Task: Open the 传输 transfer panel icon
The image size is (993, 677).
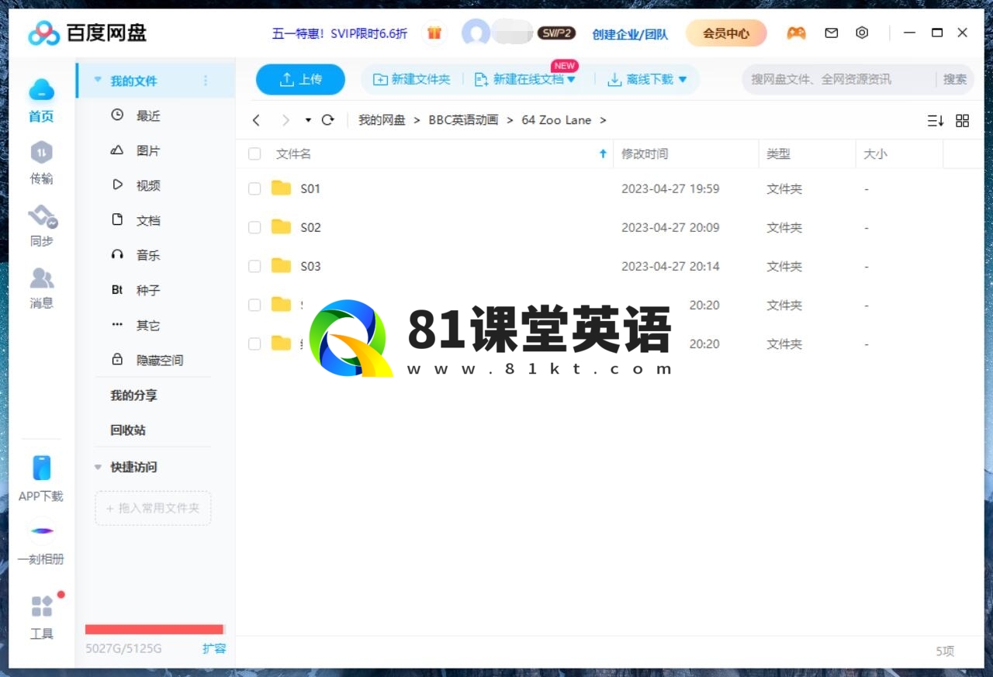Action: click(x=41, y=153)
